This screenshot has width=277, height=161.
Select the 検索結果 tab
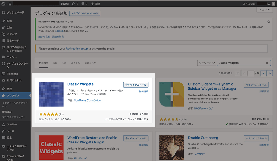point(43,63)
